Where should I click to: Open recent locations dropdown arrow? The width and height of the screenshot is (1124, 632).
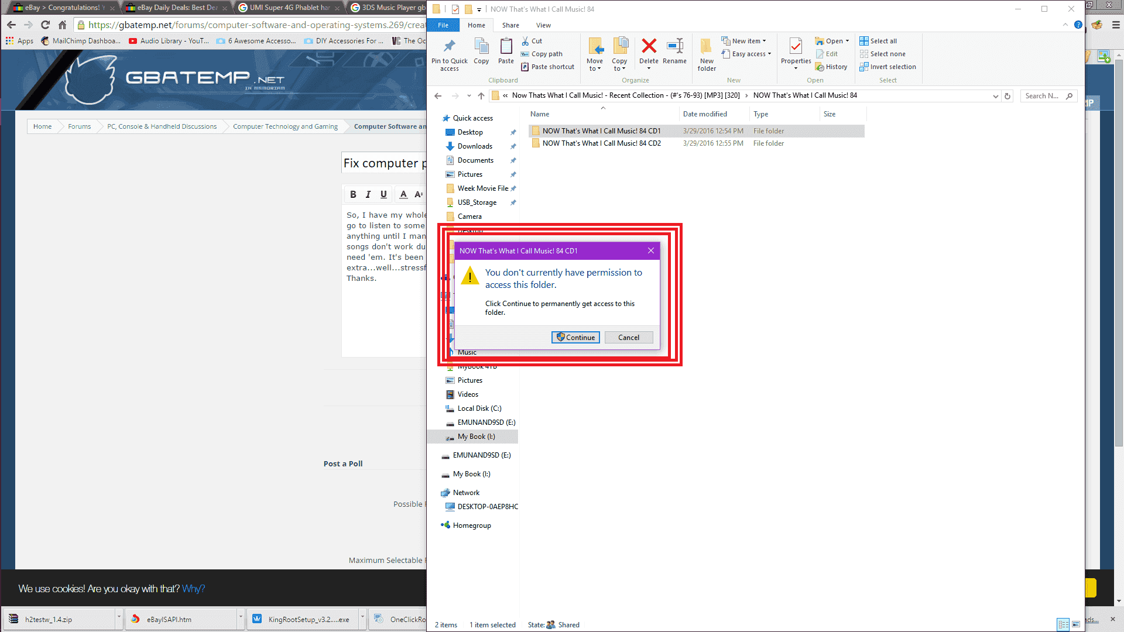(469, 96)
